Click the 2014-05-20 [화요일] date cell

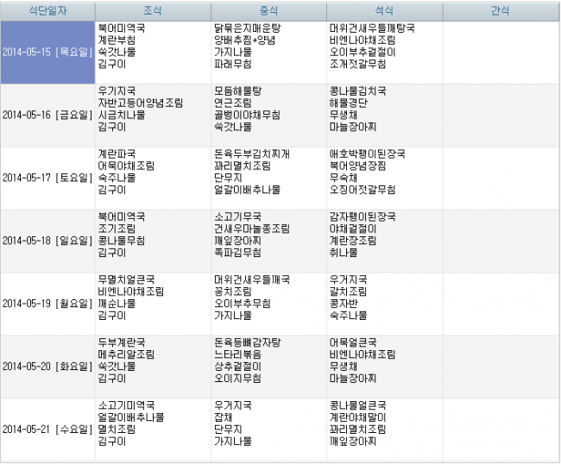[x=47, y=367]
